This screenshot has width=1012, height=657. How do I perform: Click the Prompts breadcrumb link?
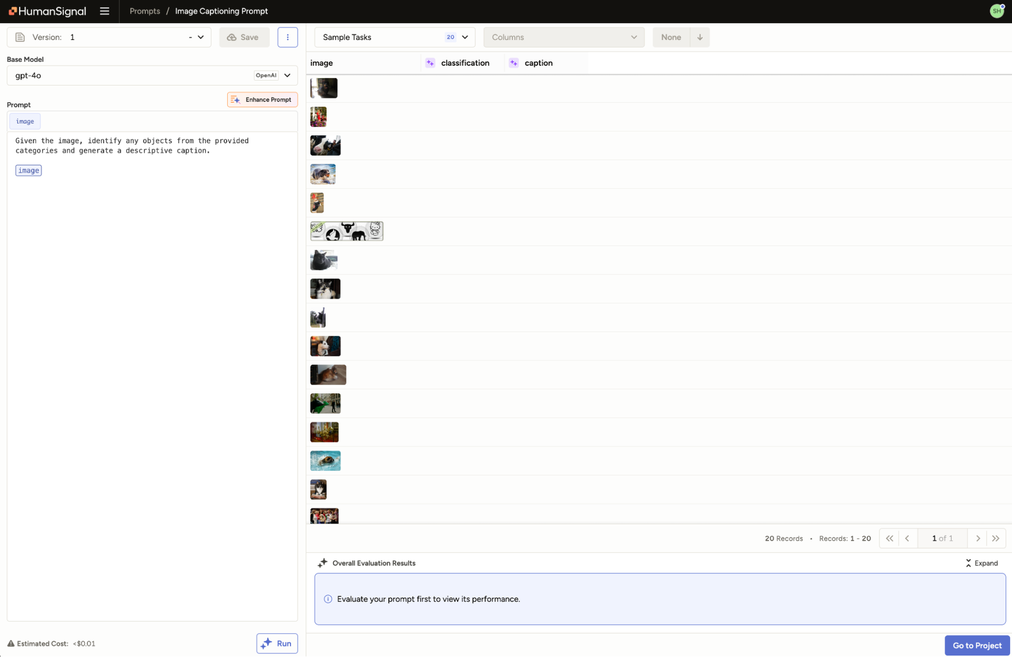coord(145,11)
